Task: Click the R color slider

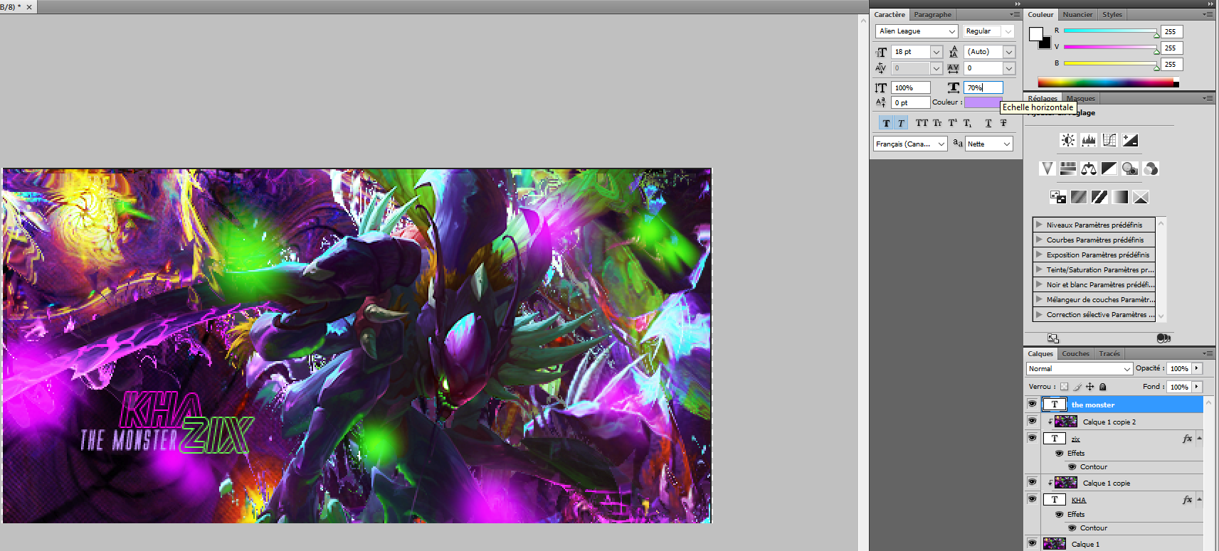Action: coord(1110,31)
